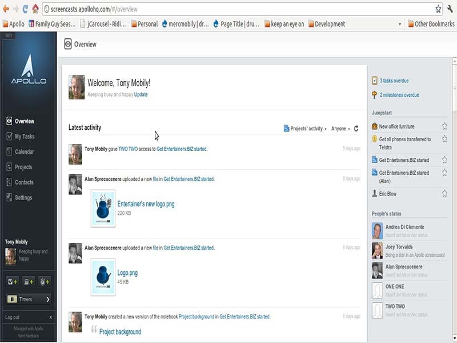This screenshot has height=343, width=457.
Task: Open Entertainer's new logo.png thumbnail
Action: point(103,208)
